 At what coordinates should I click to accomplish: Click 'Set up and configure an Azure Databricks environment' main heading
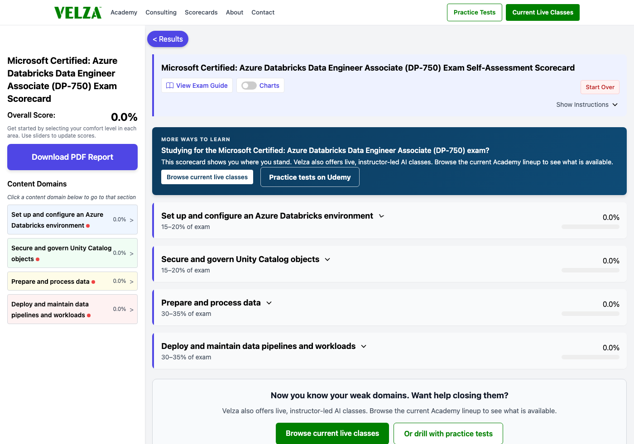pyautogui.click(x=267, y=216)
